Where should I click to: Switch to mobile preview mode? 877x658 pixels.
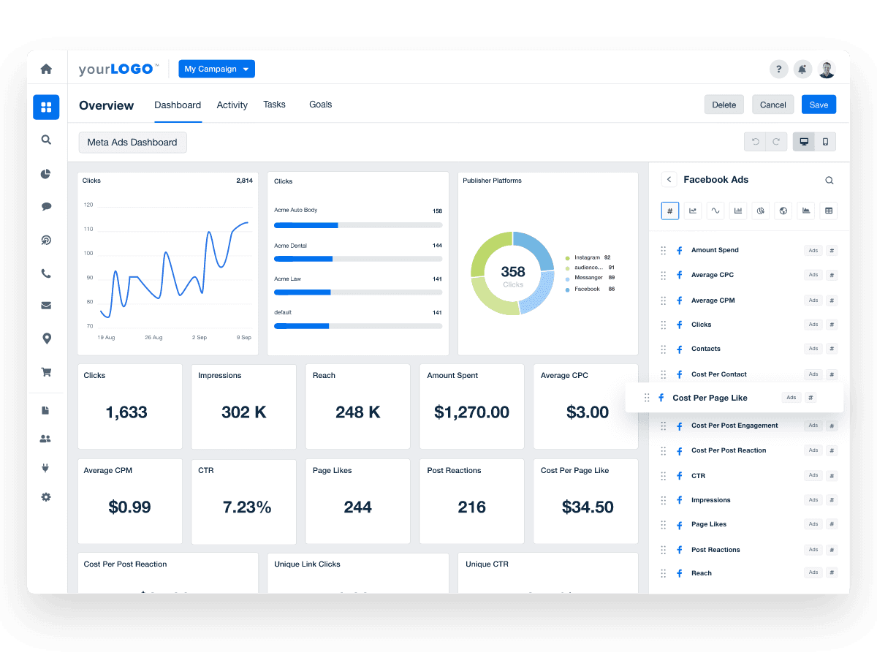click(x=825, y=141)
